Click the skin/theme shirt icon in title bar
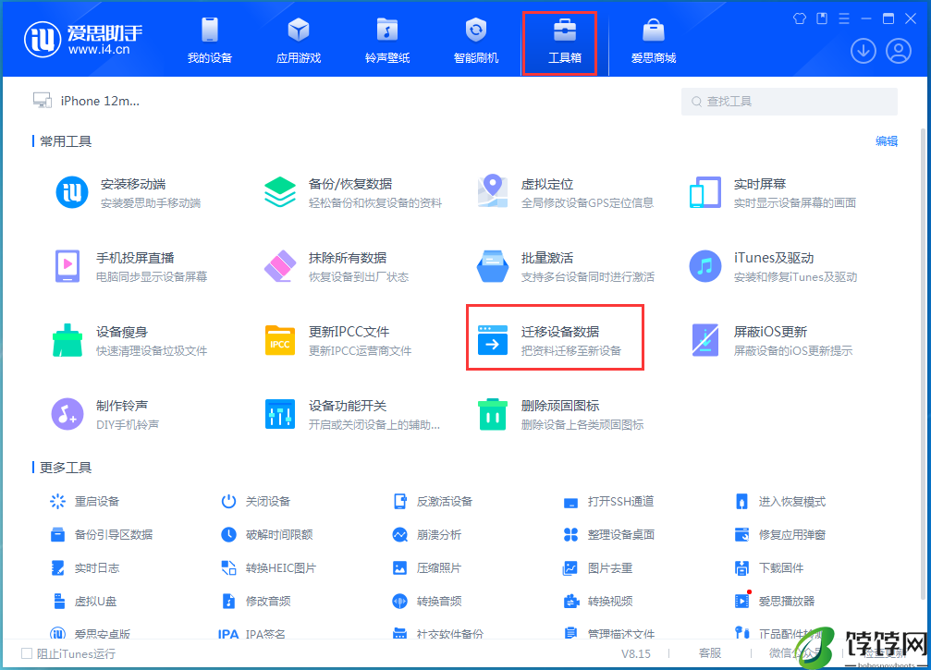 799,18
